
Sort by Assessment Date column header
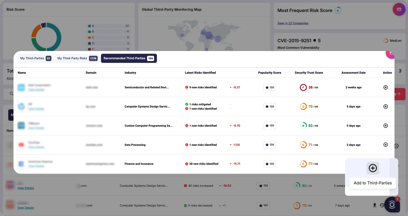click(x=353, y=73)
